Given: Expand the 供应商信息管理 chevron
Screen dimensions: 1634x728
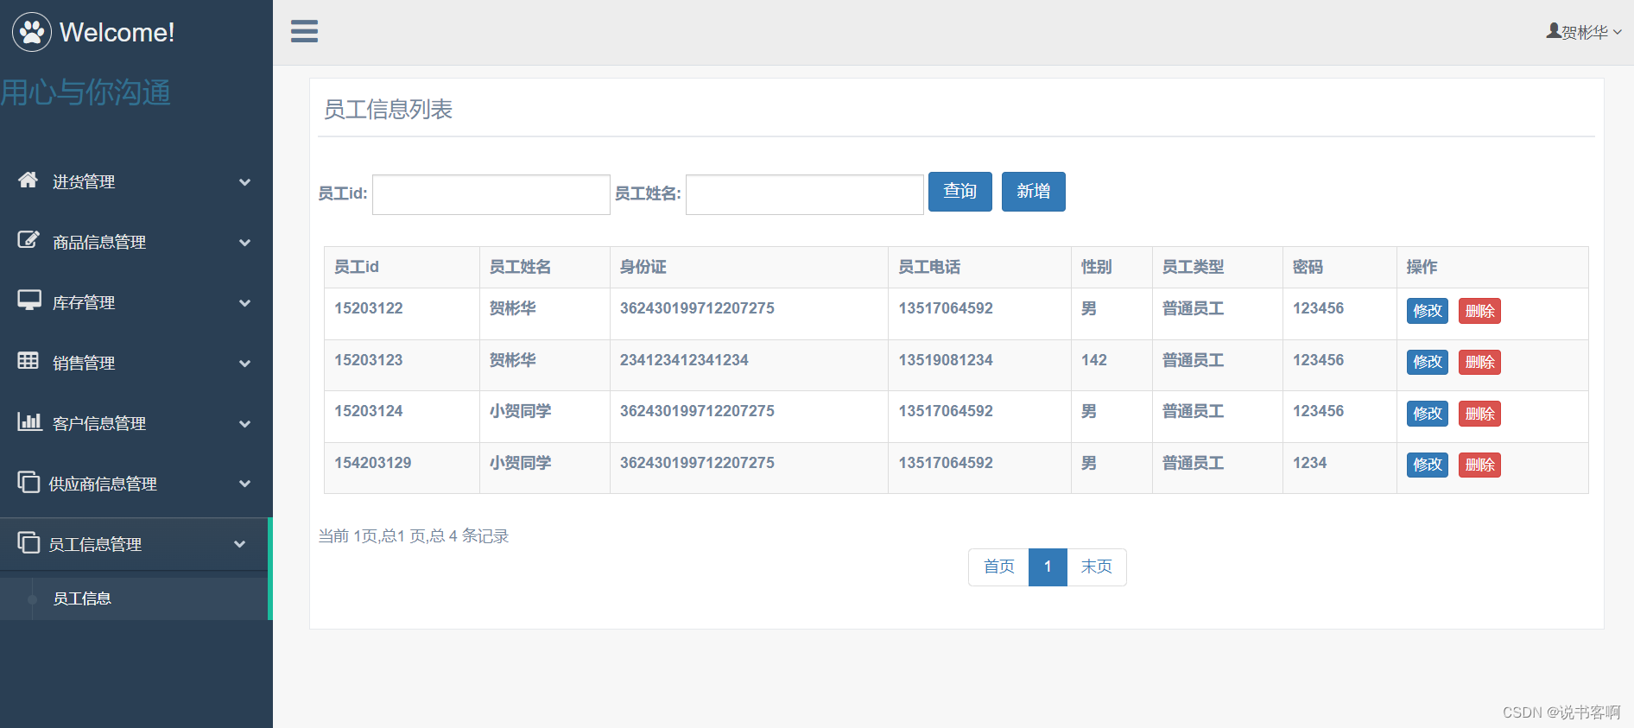Looking at the screenshot, I should click(245, 484).
